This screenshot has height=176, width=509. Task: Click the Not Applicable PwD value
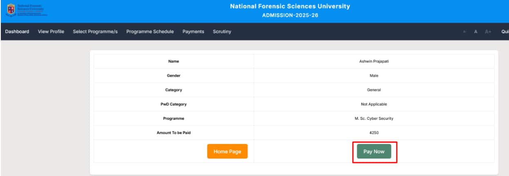pyautogui.click(x=374, y=104)
